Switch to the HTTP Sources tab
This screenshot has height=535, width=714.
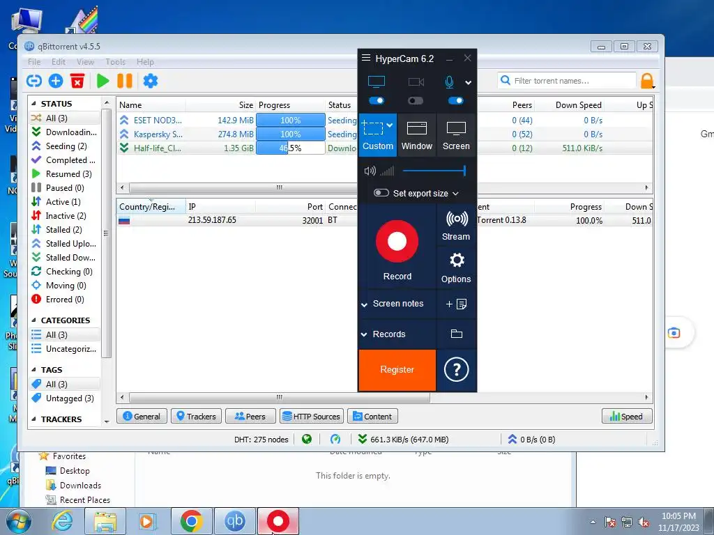pyautogui.click(x=311, y=417)
